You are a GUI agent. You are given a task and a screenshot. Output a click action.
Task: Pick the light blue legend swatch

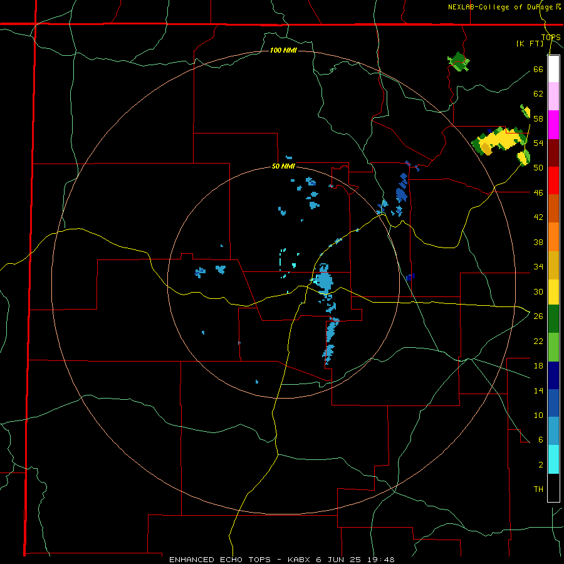click(553, 431)
